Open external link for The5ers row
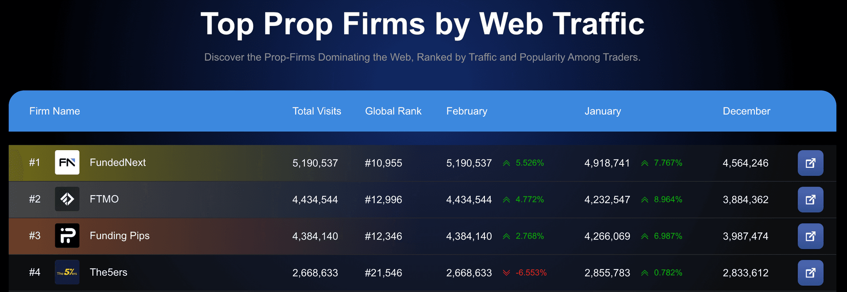The width and height of the screenshot is (847, 292). click(810, 273)
